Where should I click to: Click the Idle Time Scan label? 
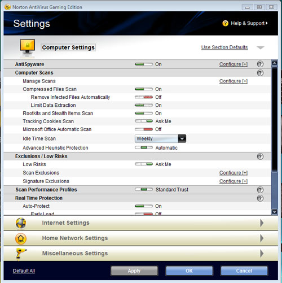click(x=39, y=138)
